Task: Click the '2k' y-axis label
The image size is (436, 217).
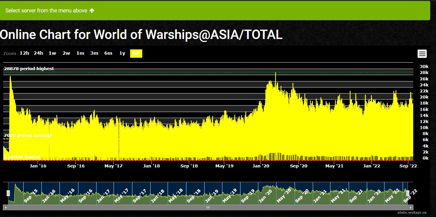Action: [425, 152]
